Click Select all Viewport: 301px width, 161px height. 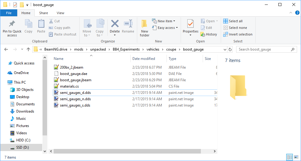point(233,21)
